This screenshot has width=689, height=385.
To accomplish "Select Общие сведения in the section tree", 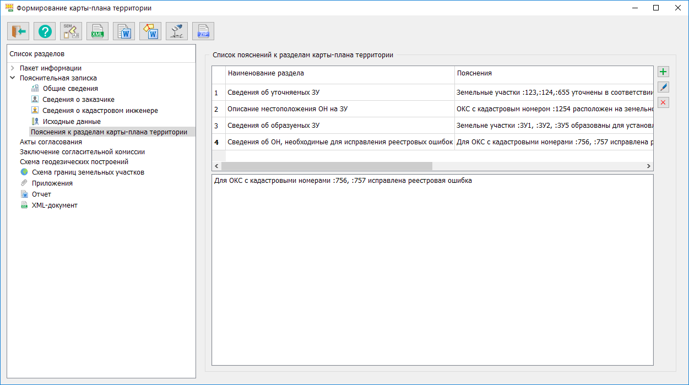I will pos(70,89).
